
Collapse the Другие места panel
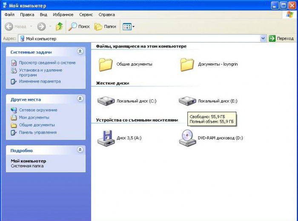tap(80, 99)
